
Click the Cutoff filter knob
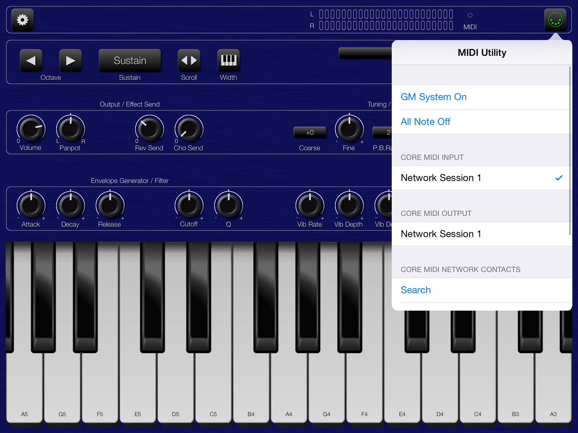[189, 205]
